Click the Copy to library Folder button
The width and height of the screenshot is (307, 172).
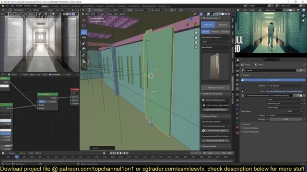point(215,140)
